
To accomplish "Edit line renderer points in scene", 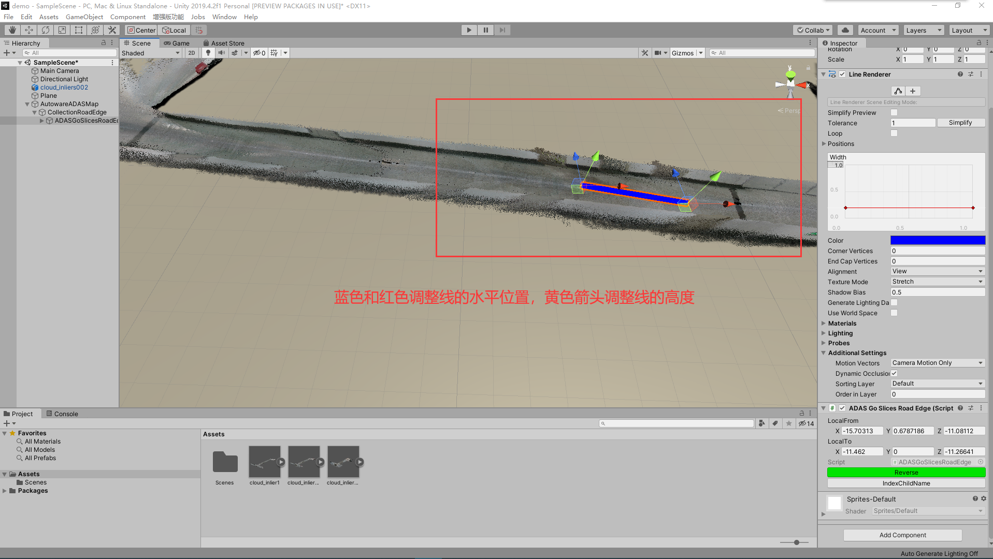I will [x=898, y=91].
